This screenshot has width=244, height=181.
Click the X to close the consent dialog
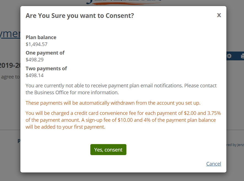tap(219, 15)
